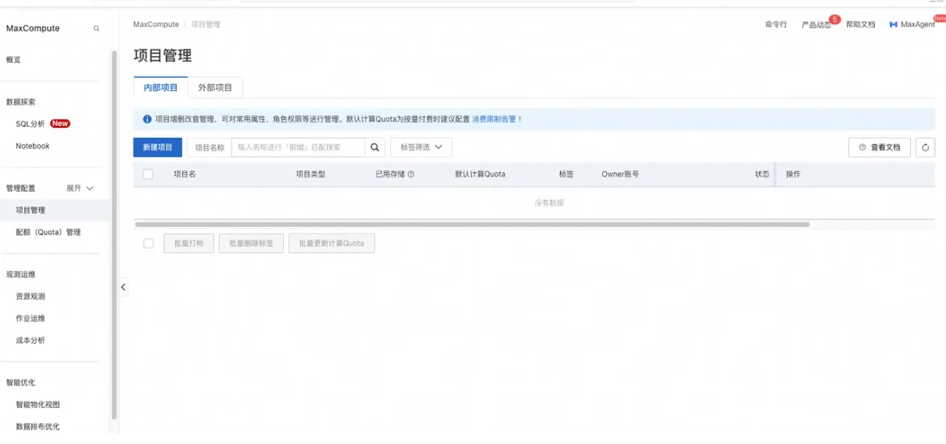Click the 新建项目 button

pyautogui.click(x=157, y=148)
